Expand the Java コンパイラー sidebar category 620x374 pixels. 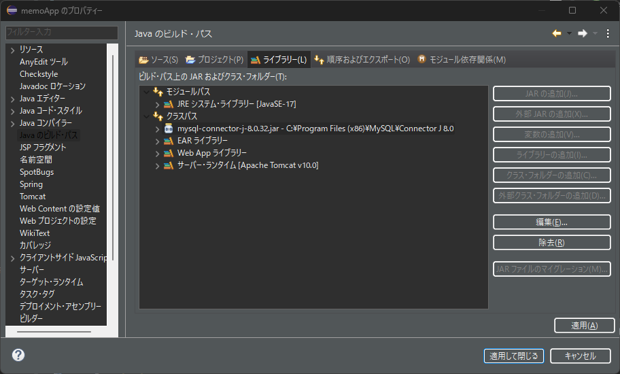(x=13, y=123)
